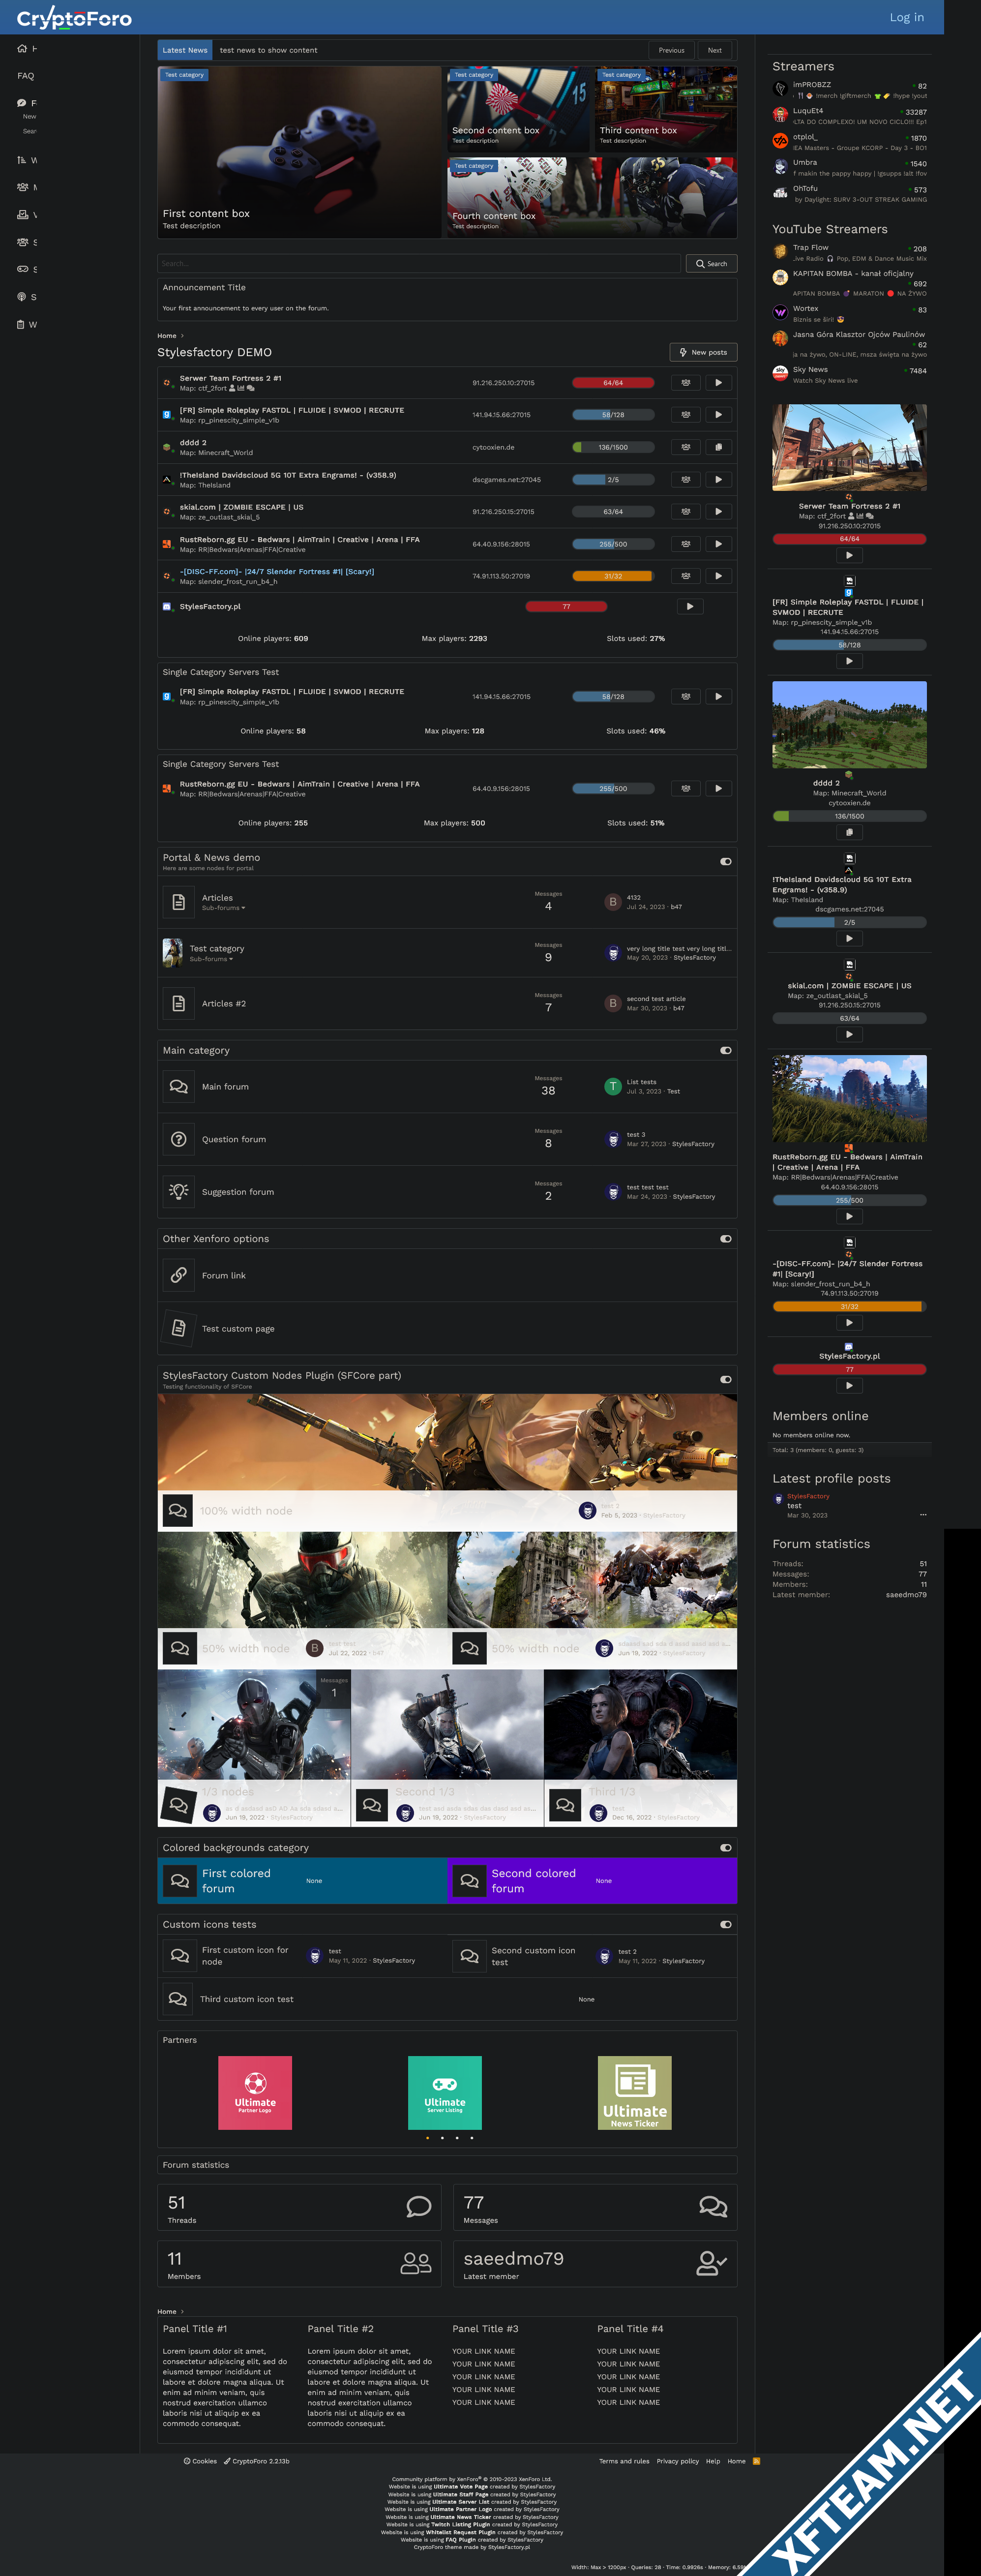Click the Members people icon in statistics
This screenshot has height=2576, width=981.
[416, 2264]
